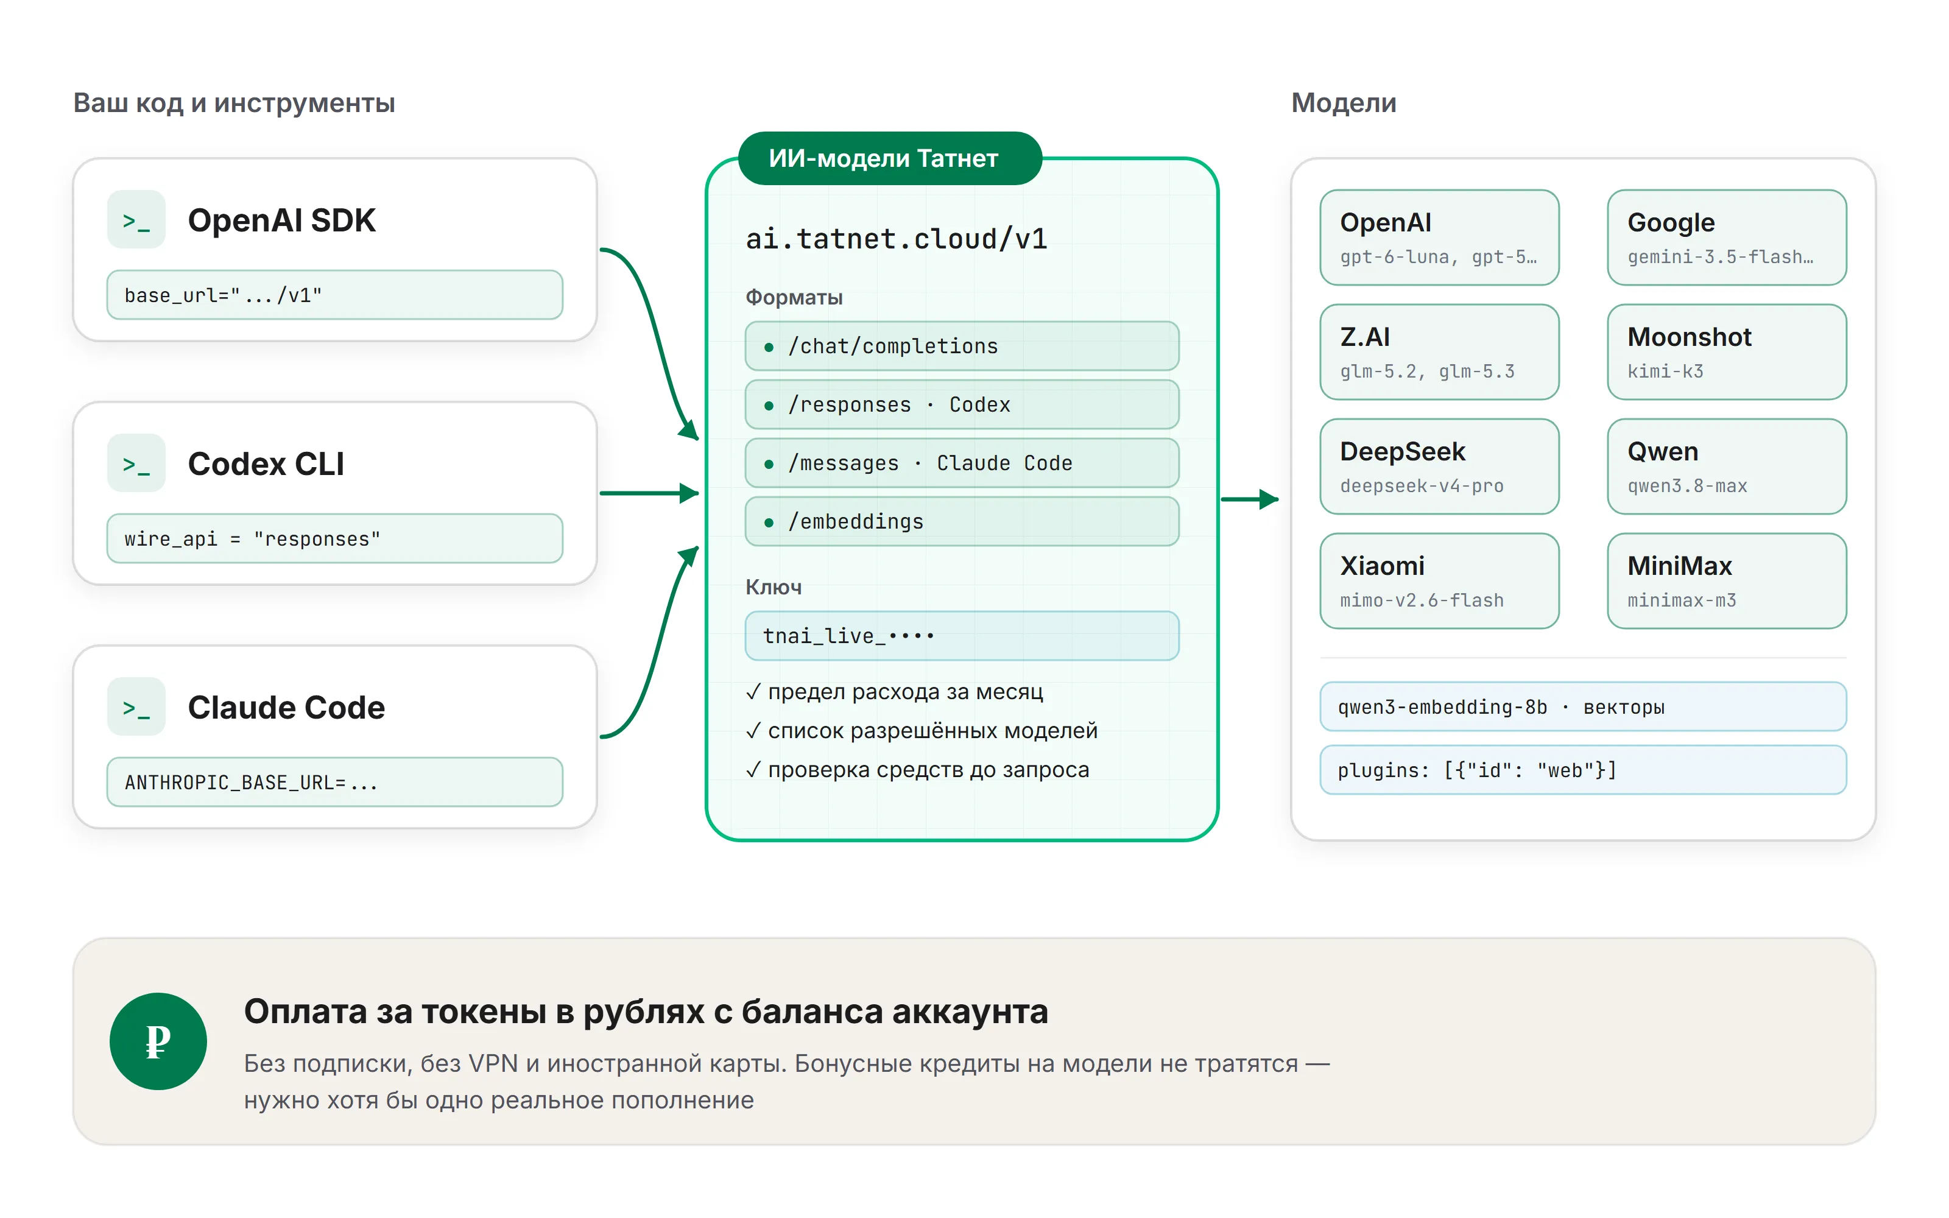Open the Google gemini-3.5-flash card
1949x1218 pixels.
coord(1726,238)
